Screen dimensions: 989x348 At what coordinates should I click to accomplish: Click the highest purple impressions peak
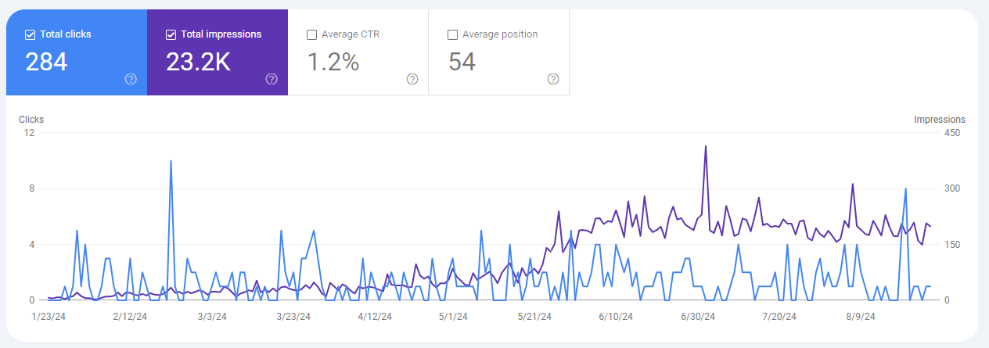tap(706, 146)
